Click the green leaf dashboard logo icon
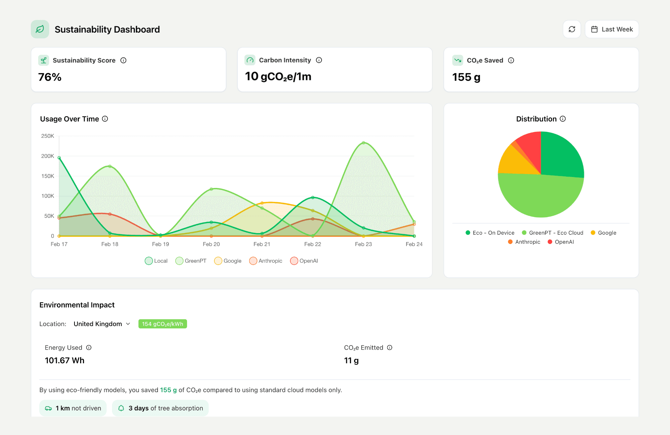 pos(40,29)
